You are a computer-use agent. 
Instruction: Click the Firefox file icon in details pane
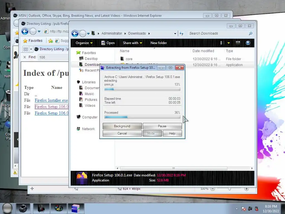tap(82, 178)
